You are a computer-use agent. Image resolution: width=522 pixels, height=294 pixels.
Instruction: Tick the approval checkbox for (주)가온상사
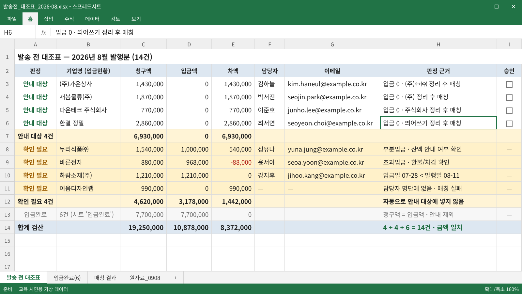click(x=509, y=84)
